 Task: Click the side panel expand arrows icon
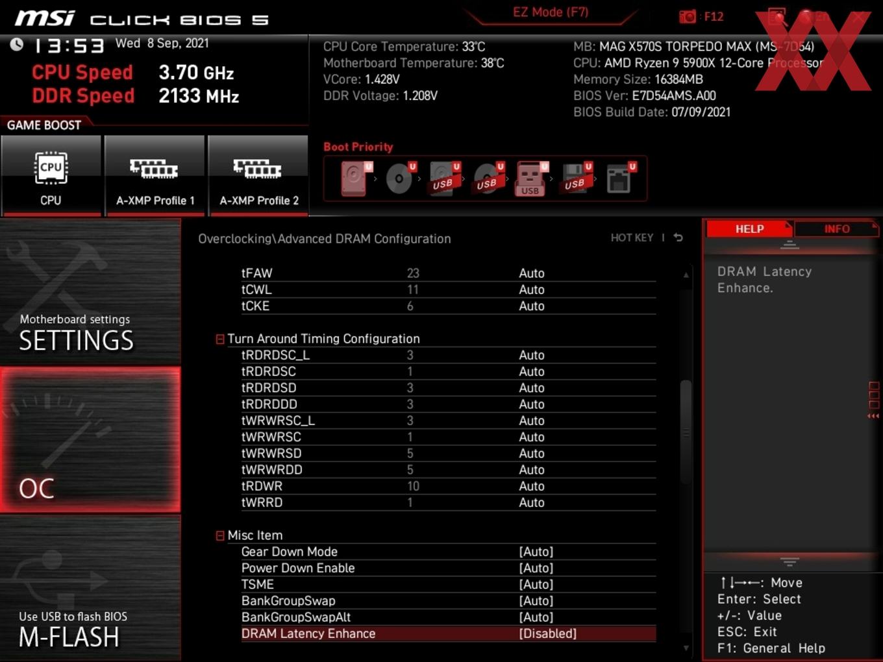pyautogui.click(x=873, y=416)
